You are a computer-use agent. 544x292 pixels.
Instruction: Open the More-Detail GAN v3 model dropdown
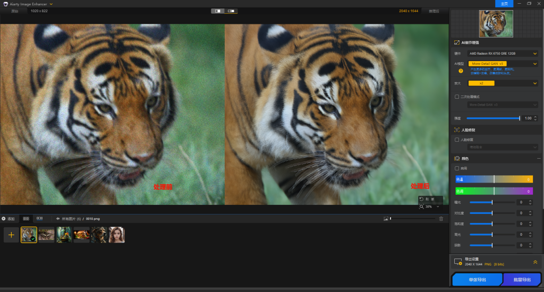pos(503,64)
